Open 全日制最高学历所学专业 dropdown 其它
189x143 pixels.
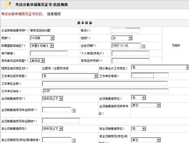click(146, 105)
